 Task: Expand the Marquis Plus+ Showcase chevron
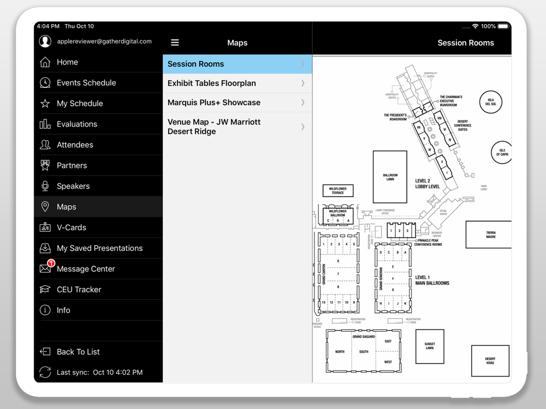coord(303,103)
